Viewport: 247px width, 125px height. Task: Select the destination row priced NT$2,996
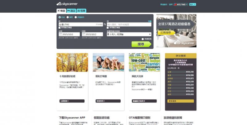pos(181,75)
